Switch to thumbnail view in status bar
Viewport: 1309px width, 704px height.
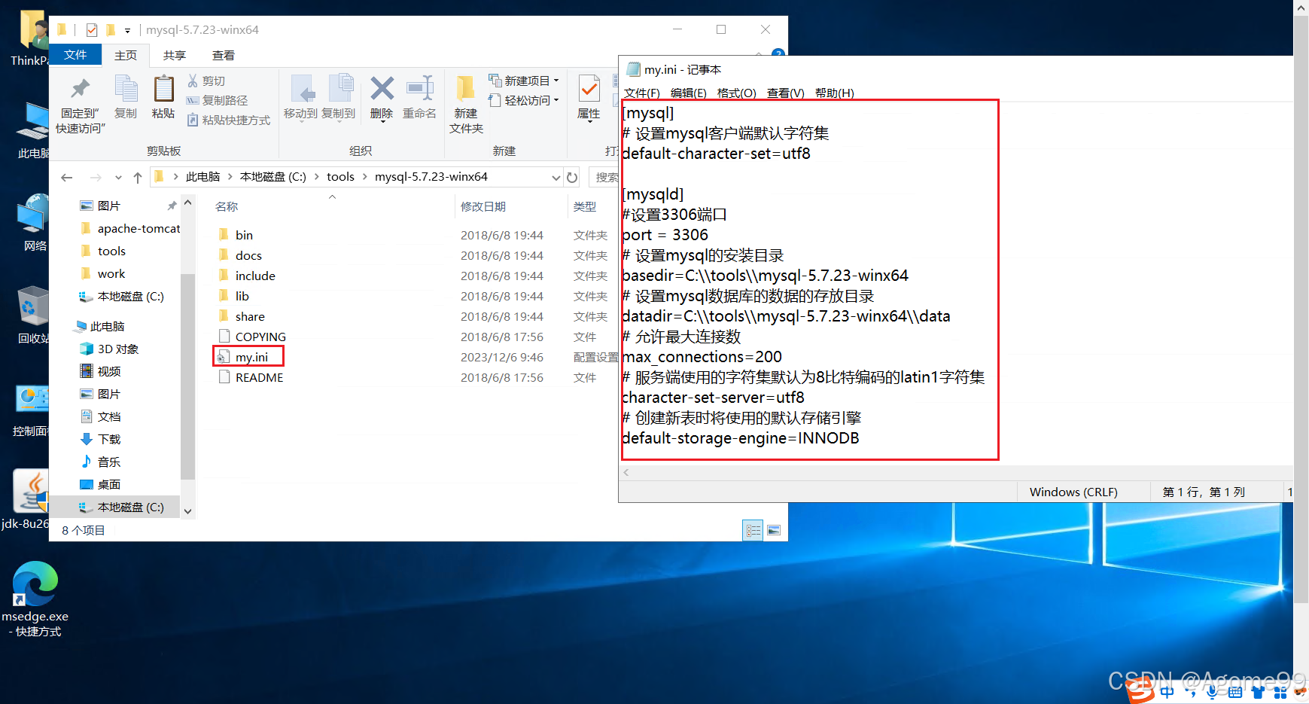pos(774,530)
